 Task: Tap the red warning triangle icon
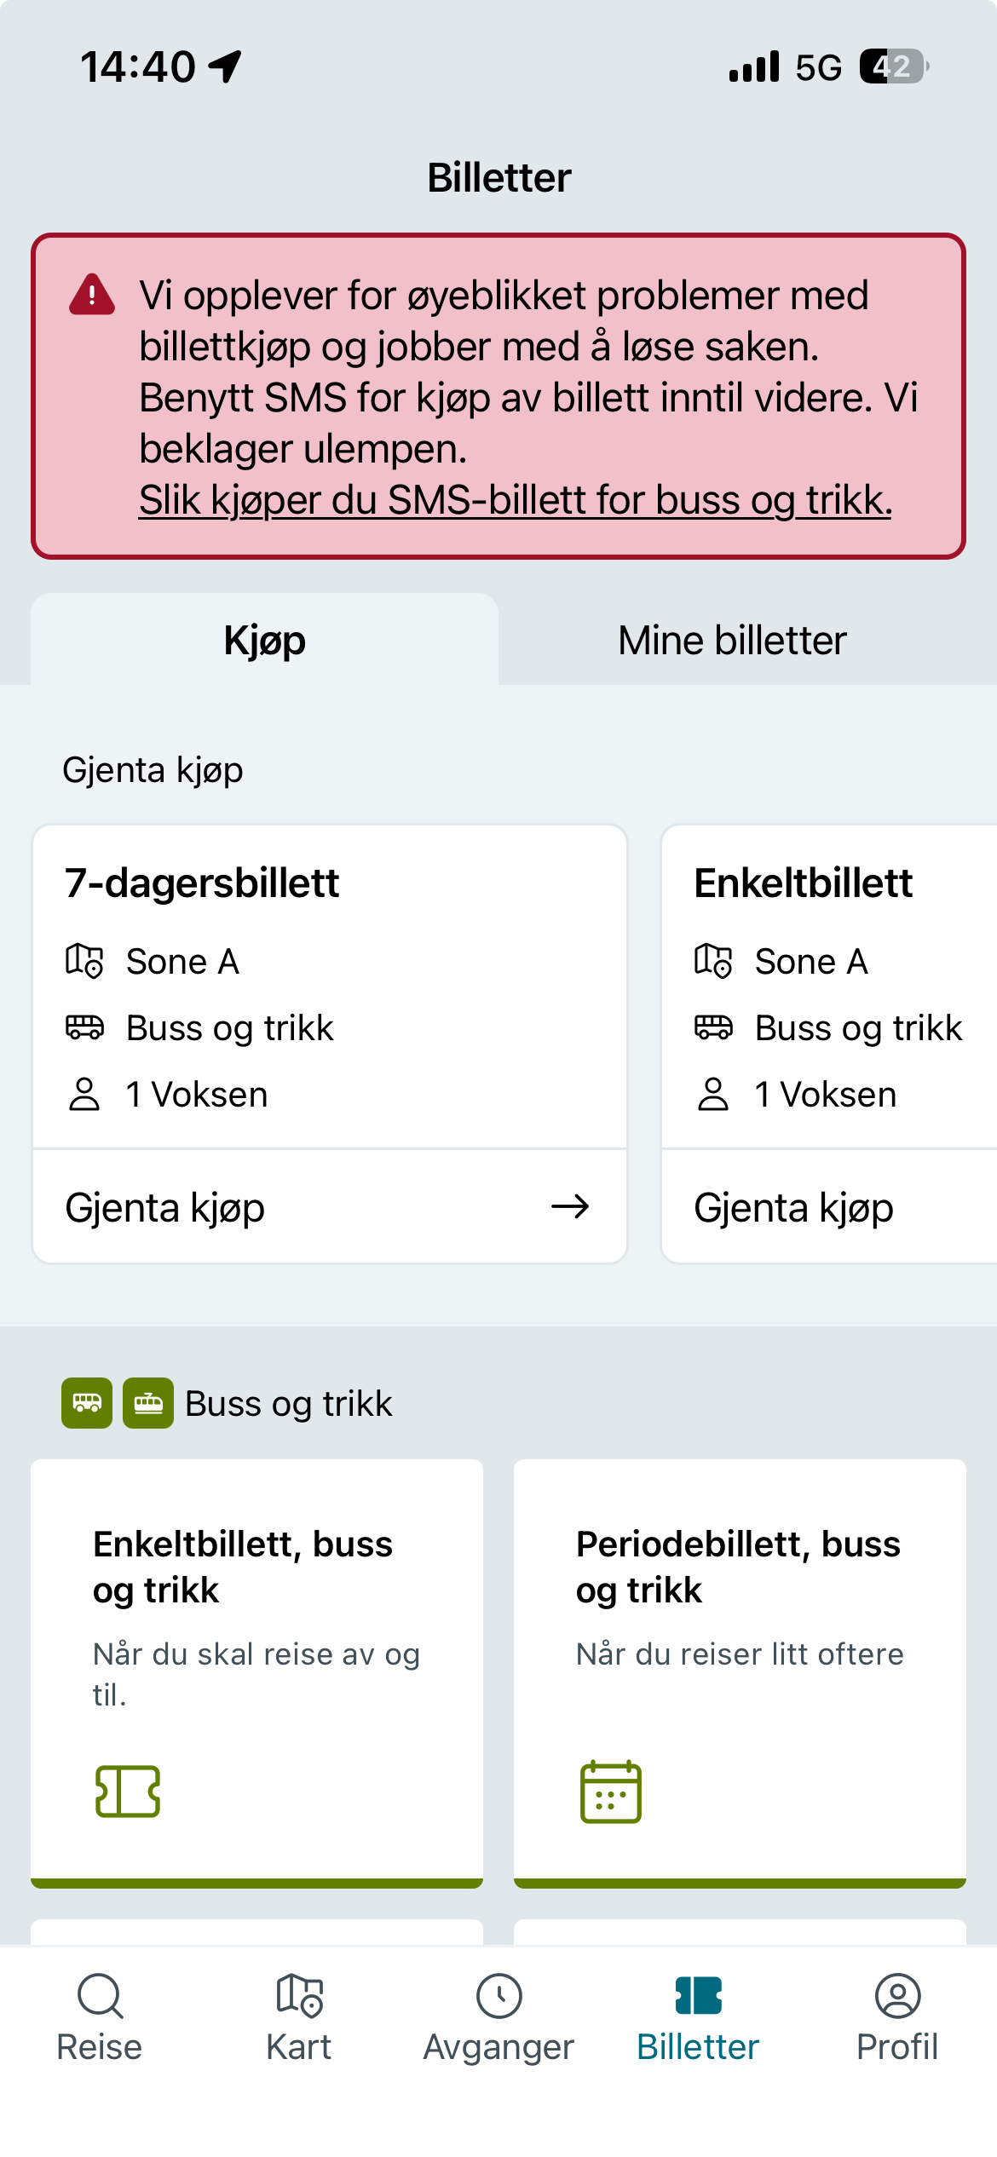[92, 295]
